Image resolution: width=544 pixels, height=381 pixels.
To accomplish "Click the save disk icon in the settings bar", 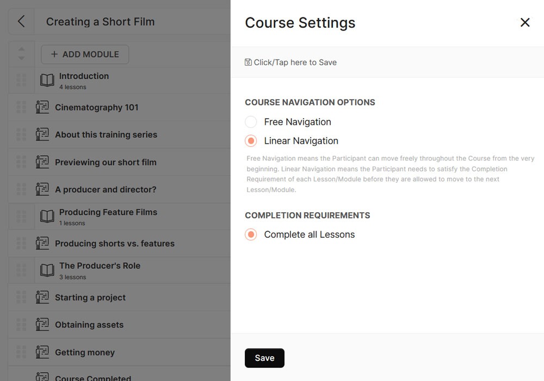I will pos(248,63).
